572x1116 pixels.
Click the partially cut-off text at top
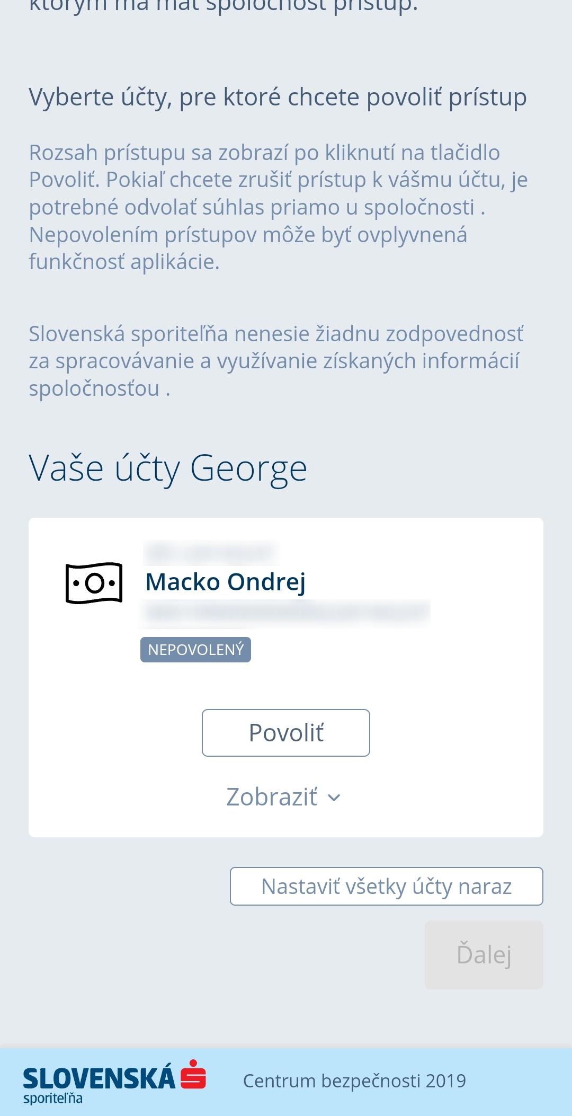click(x=223, y=6)
